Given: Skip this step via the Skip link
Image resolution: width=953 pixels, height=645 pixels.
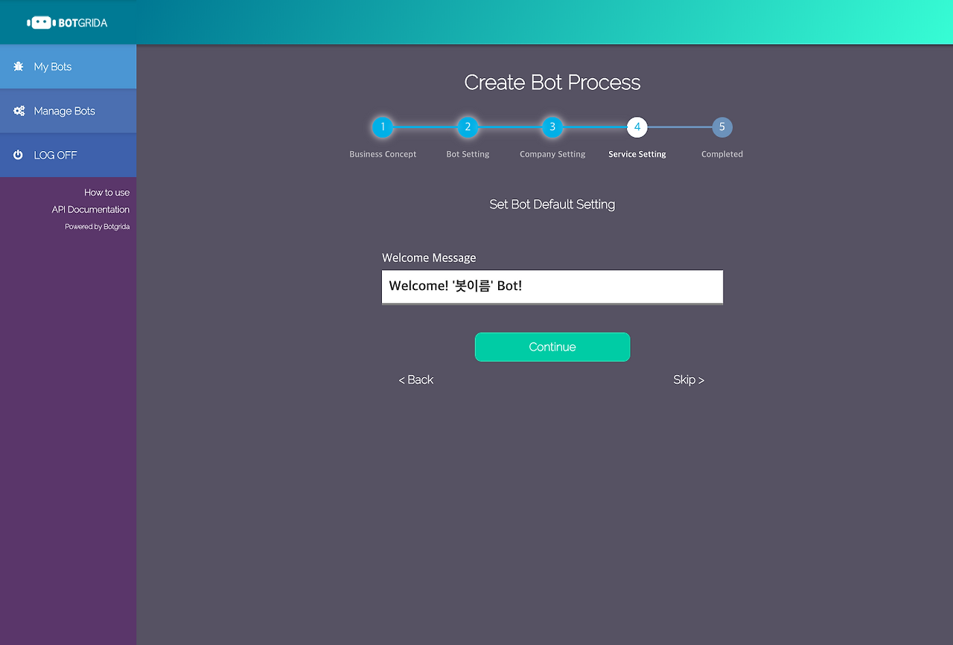Looking at the screenshot, I should (688, 379).
